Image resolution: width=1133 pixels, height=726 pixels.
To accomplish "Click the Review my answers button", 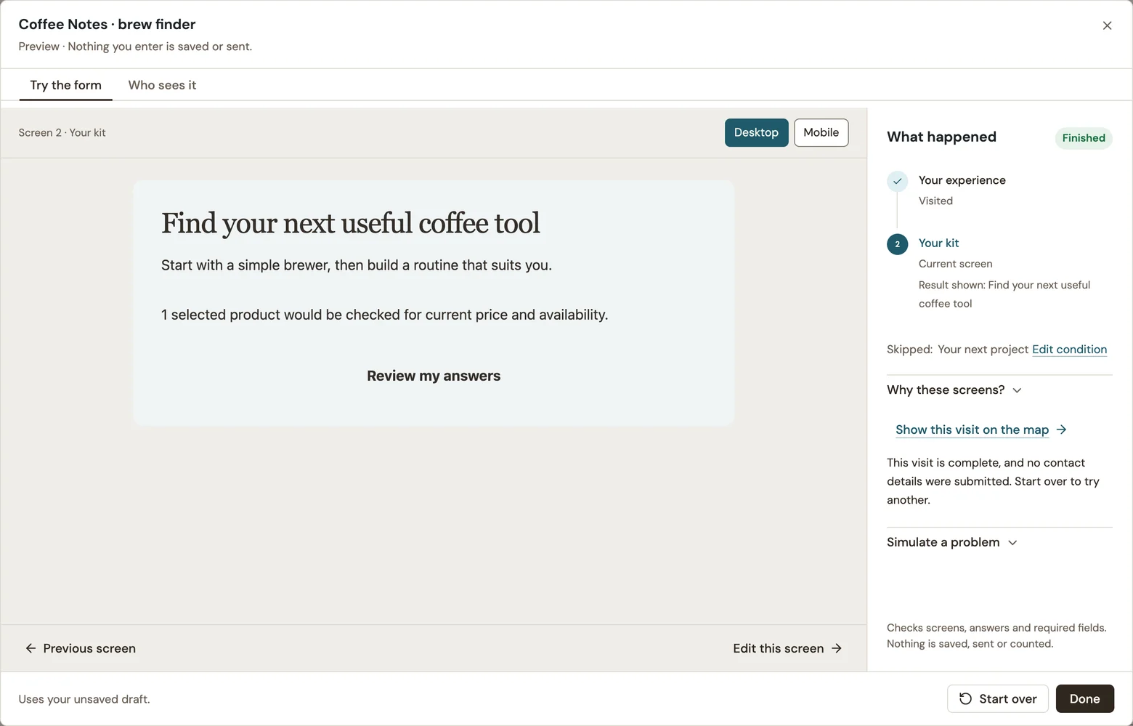I will [434, 376].
